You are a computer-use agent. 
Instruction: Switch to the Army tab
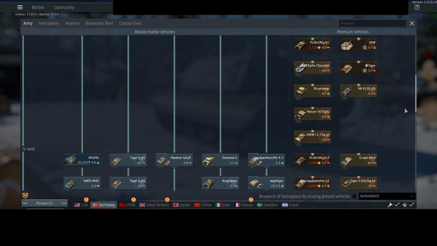pos(28,23)
